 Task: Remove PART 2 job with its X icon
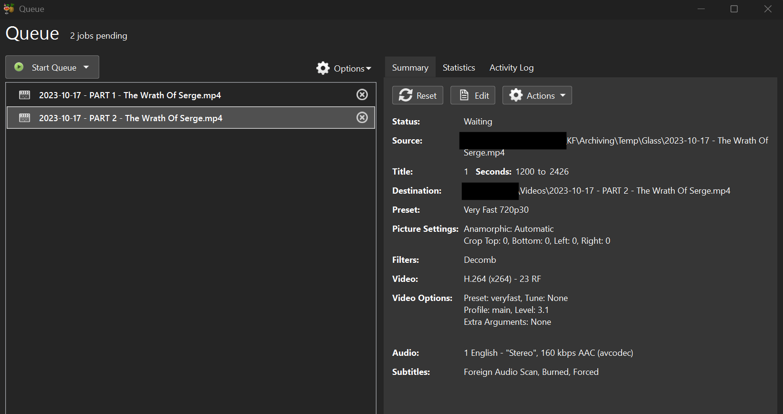point(362,117)
